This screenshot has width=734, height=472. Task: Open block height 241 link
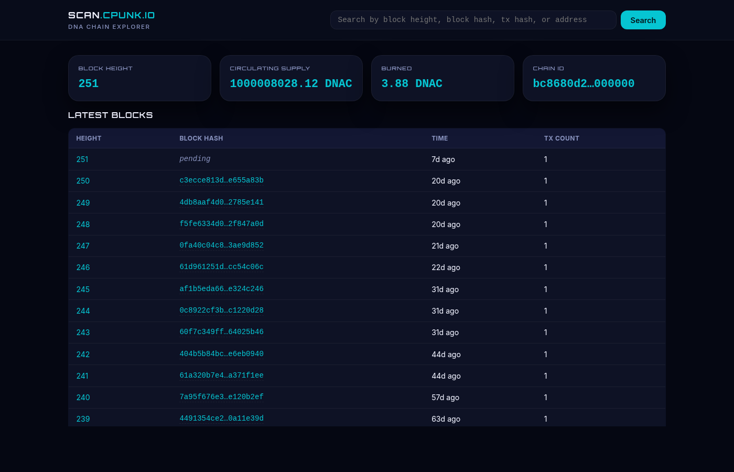[x=82, y=376]
